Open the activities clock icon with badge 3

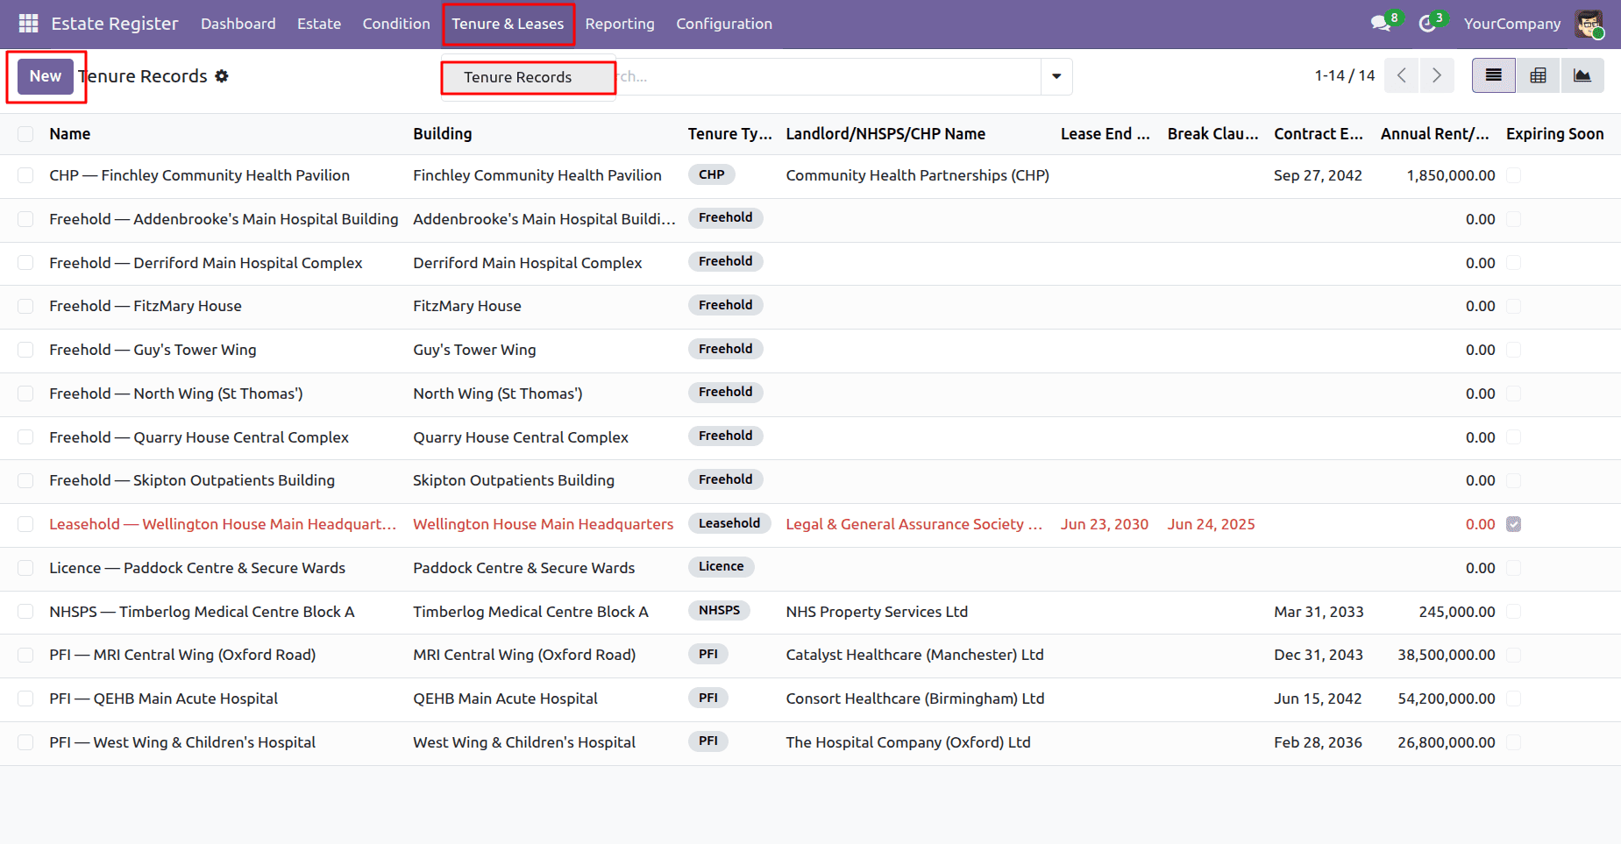click(x=1428, y=24)
